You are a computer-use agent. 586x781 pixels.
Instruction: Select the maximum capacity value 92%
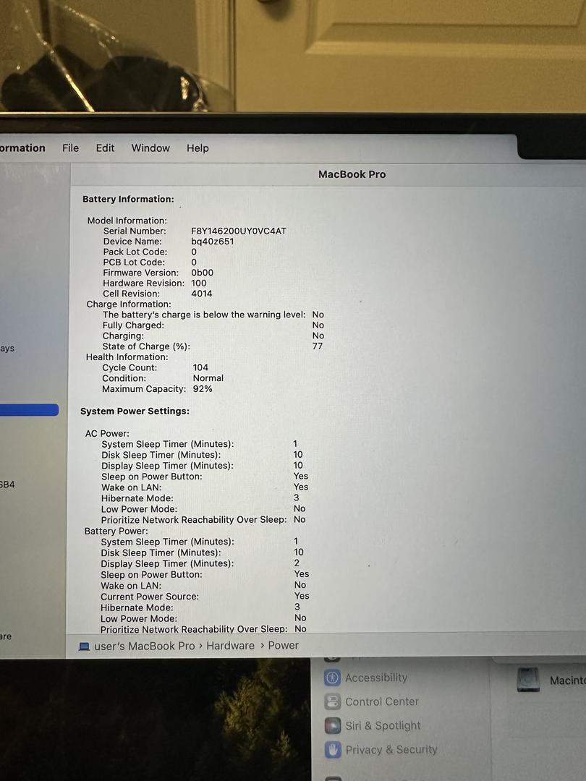(x=203, y=389)
